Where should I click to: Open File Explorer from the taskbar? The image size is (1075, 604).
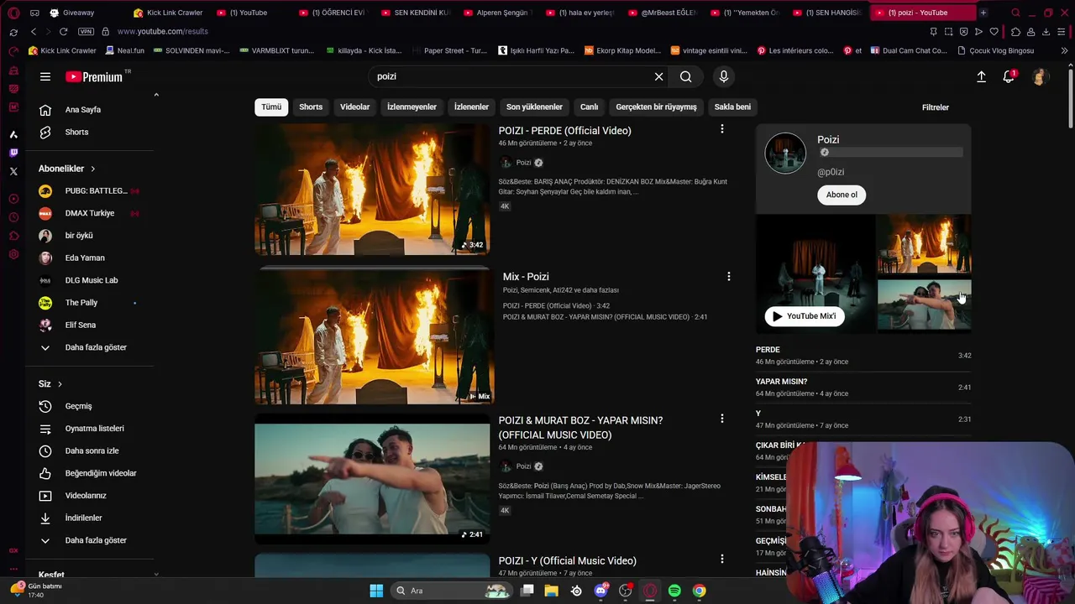pyautogui.click(x=551, y=591)
